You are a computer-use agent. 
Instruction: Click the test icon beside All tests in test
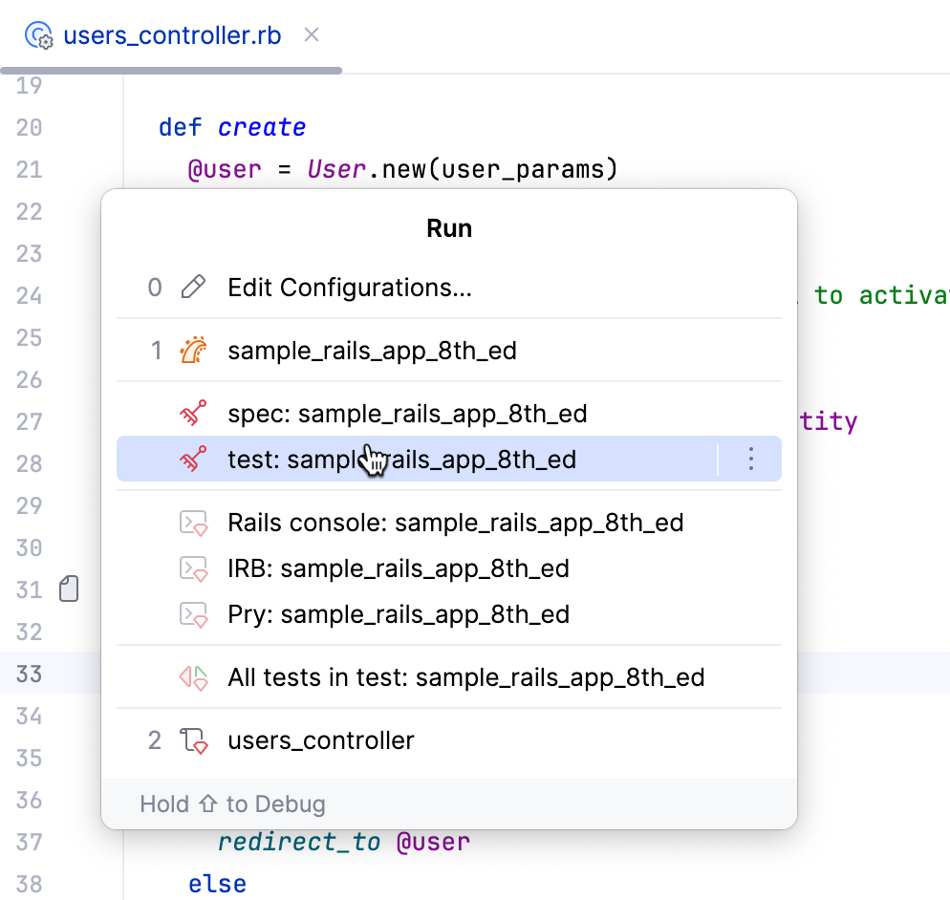tap(193, 677)
